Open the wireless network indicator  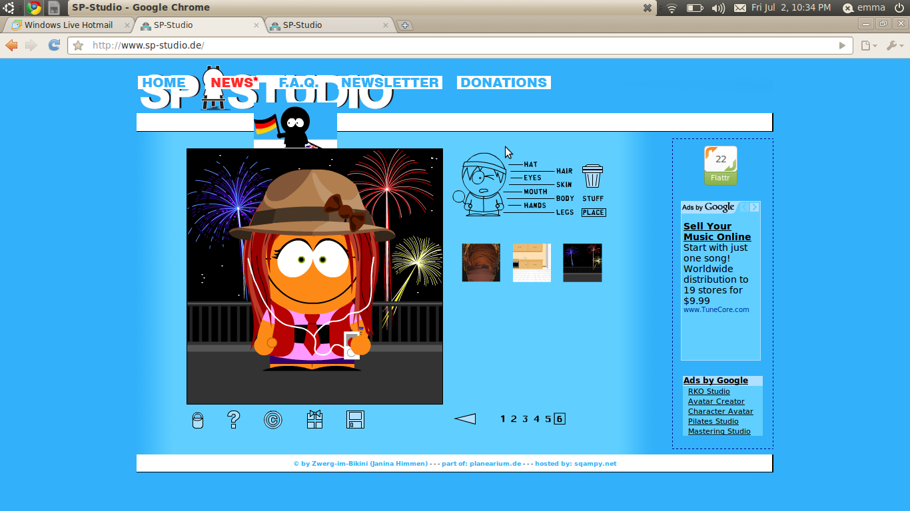pyautogui.click(x=672, y=8)
